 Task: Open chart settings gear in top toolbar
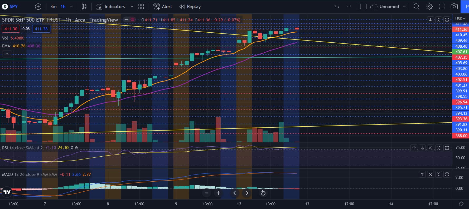429,7
